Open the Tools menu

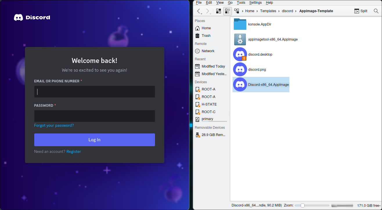coord(241,3)
